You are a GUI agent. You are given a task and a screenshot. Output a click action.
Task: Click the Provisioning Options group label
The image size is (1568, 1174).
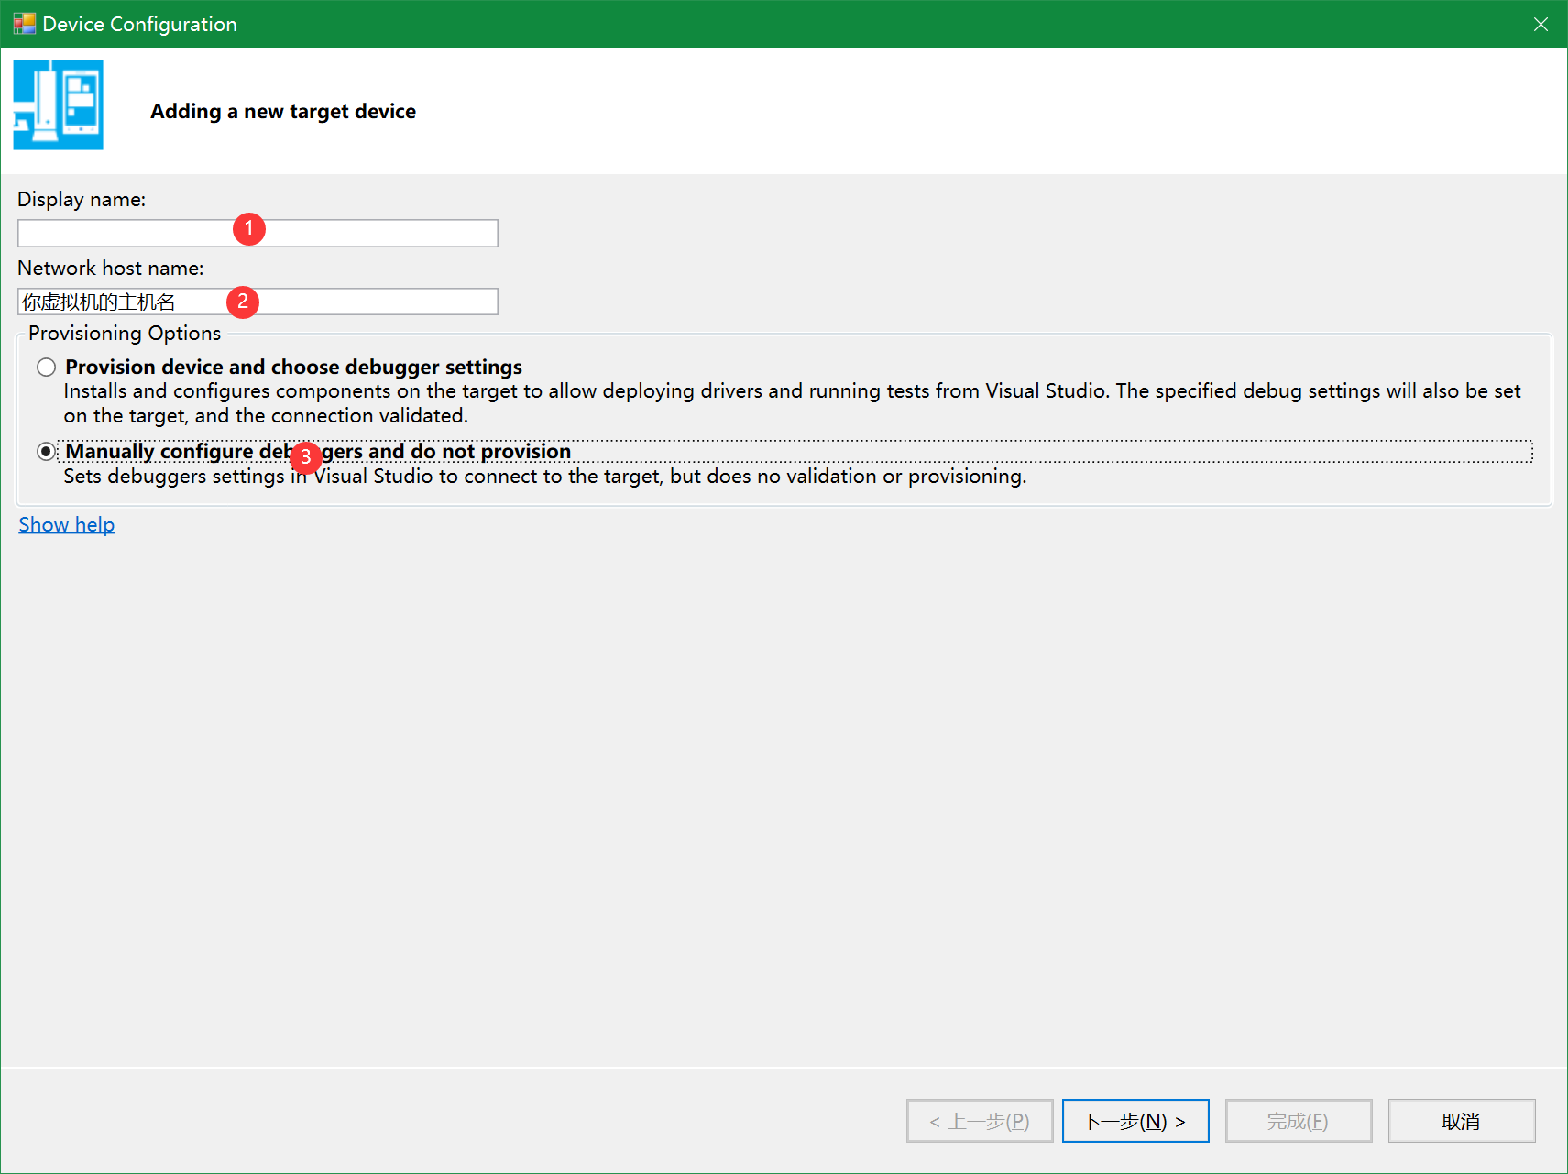(x=124, y=333)
